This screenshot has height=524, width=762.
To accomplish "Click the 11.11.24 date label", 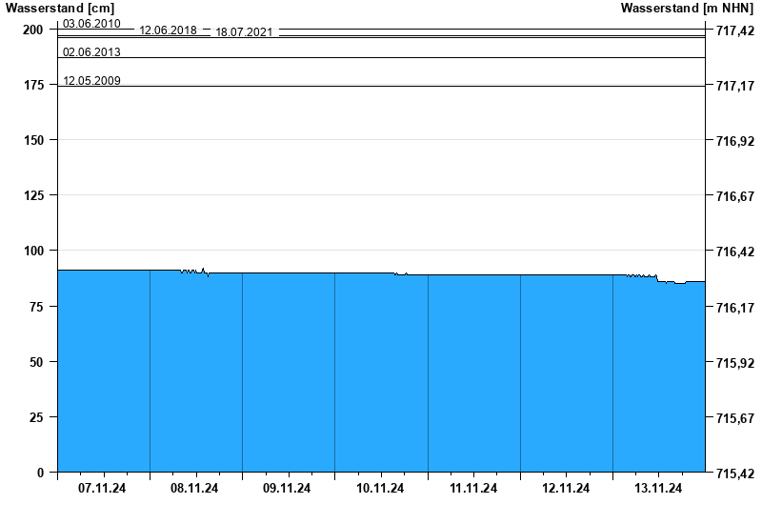I will [473, 489].
